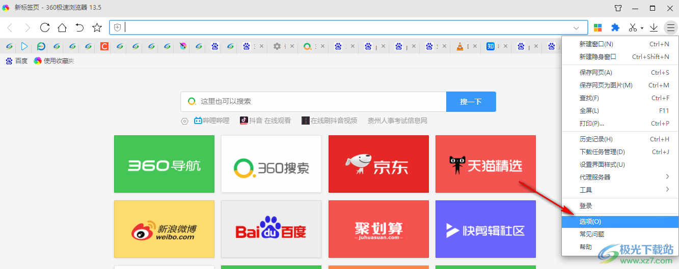
Task: Click the back navigation arrow
Action: pos(10,27)
